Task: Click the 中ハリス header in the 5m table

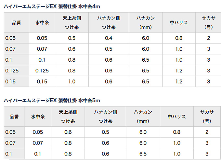Action: [177, 117]
